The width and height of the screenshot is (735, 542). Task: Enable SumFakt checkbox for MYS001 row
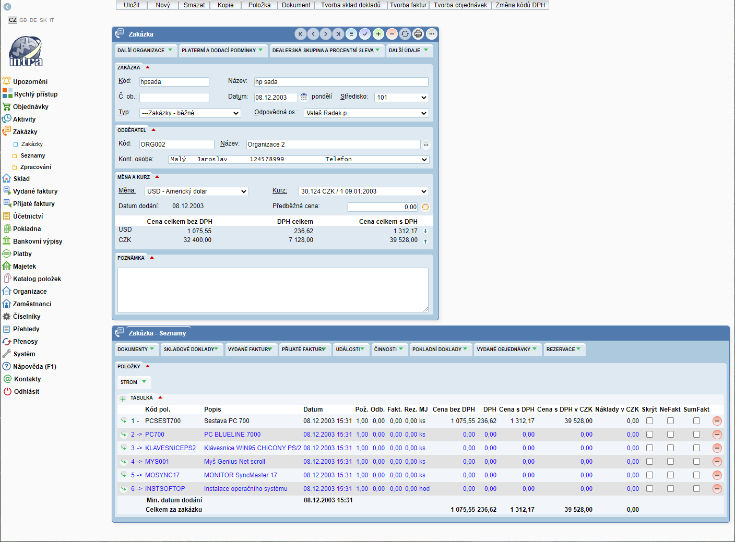coord(696,462)
